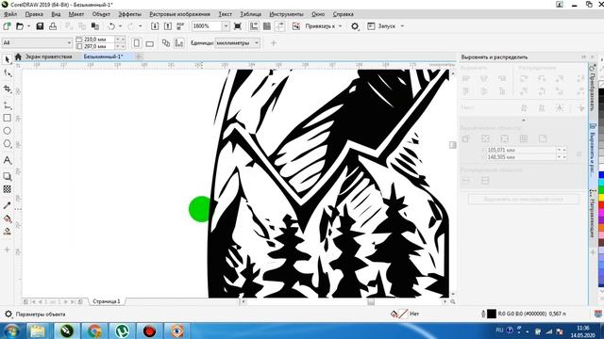Viewport: 604px width, 339px height.
Task: Click the page width field 210,0 мм
Action: (x=98, y=40)
